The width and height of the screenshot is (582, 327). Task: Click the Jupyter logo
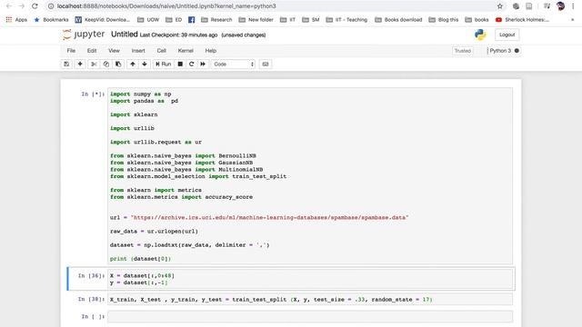(x=84, y=35)
